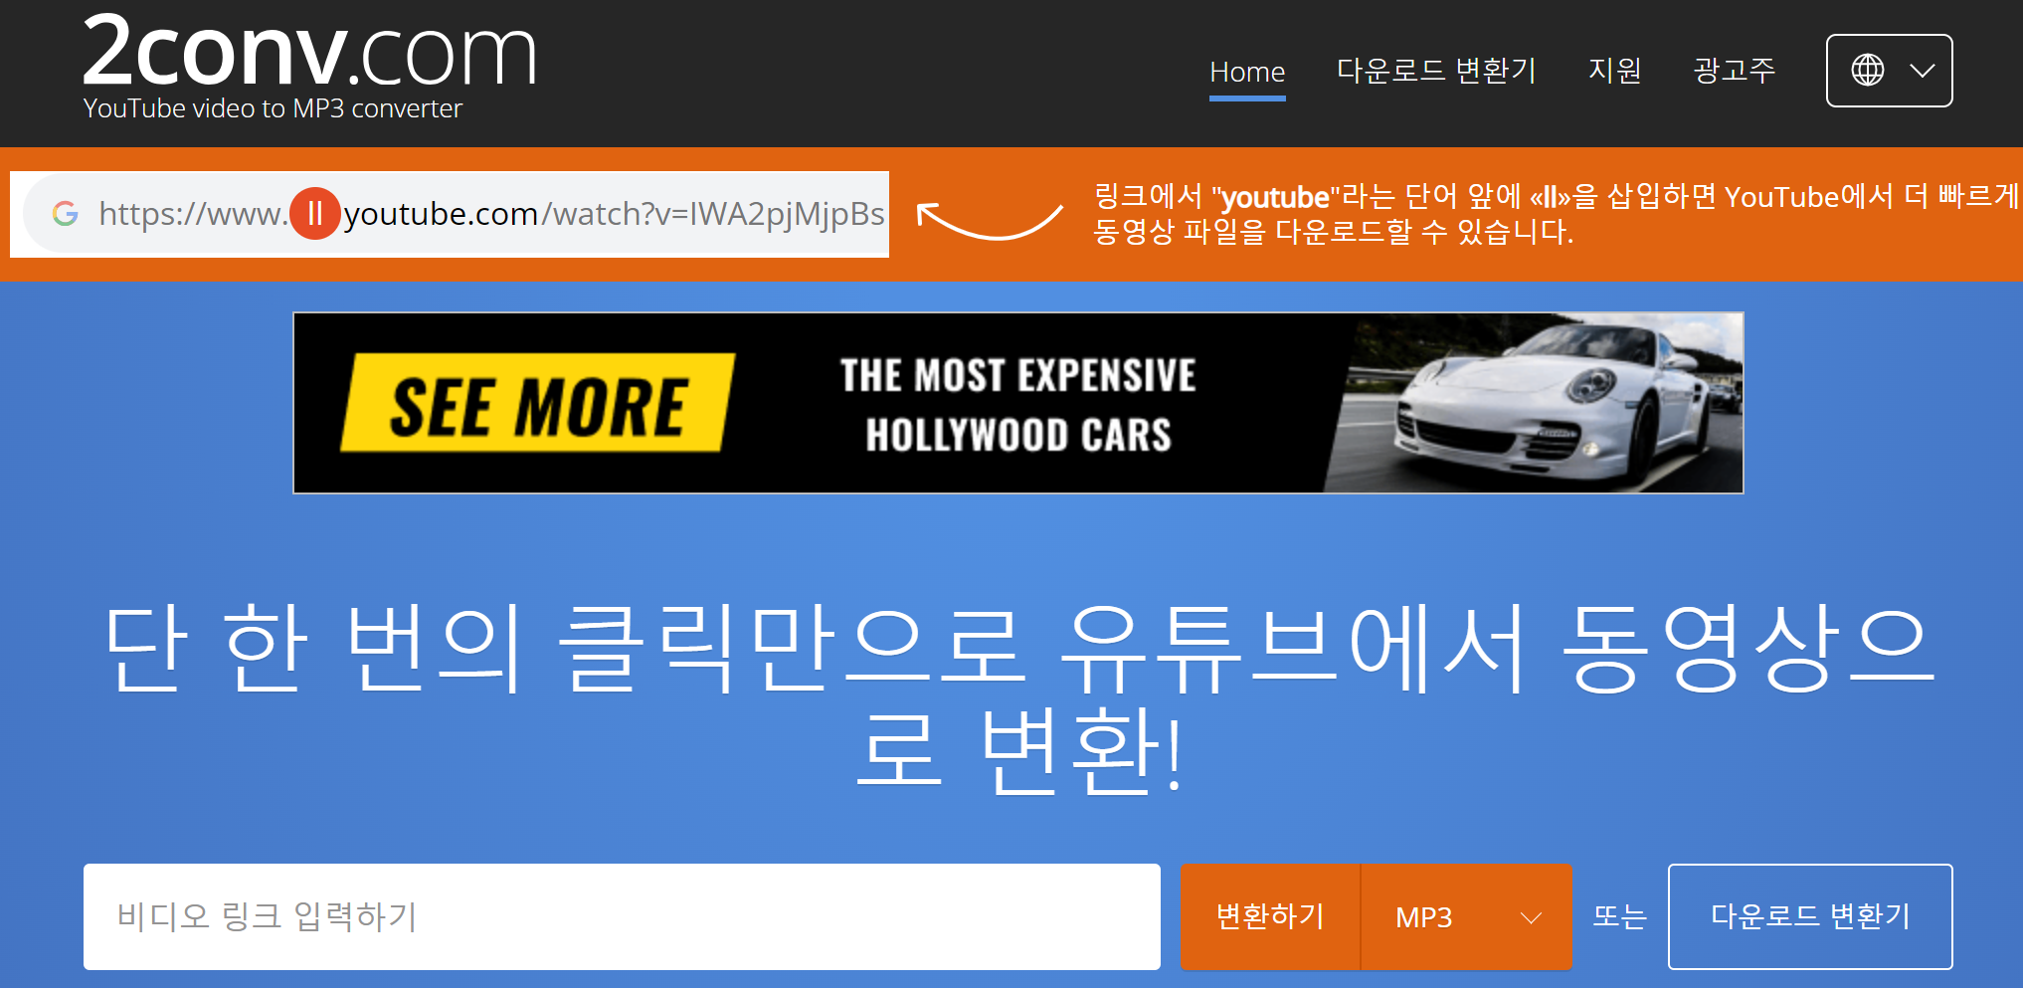Viewport: 2023px width, 989px height.
Task: Go to the 지원 page
Action: 1614,71
